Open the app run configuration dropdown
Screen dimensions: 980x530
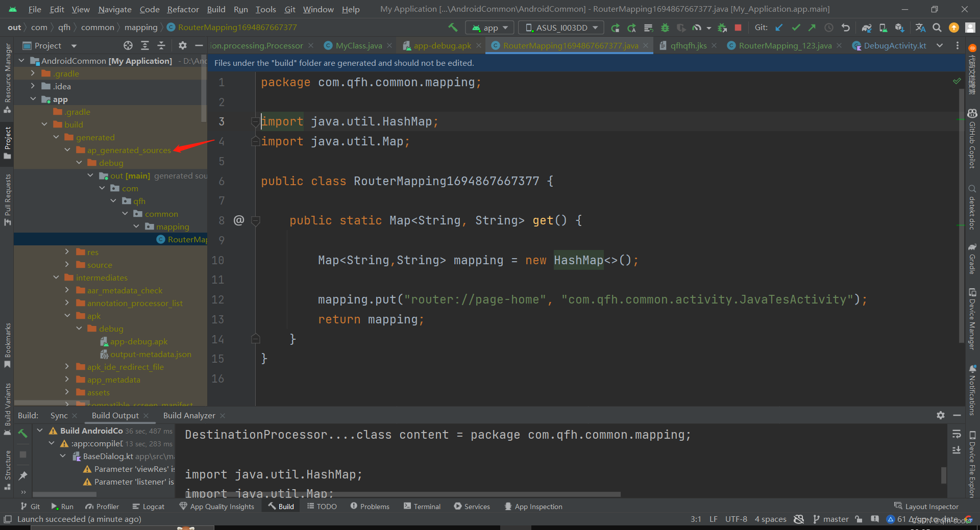489,28
